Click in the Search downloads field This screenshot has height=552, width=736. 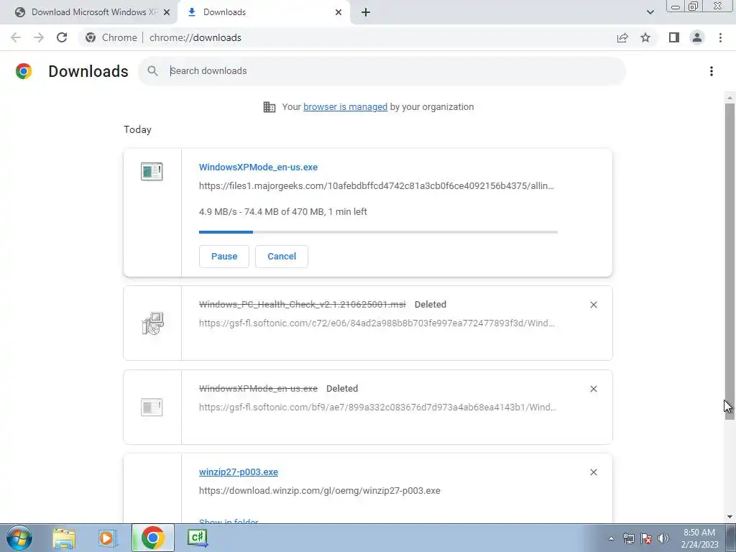tap(382, 71)
